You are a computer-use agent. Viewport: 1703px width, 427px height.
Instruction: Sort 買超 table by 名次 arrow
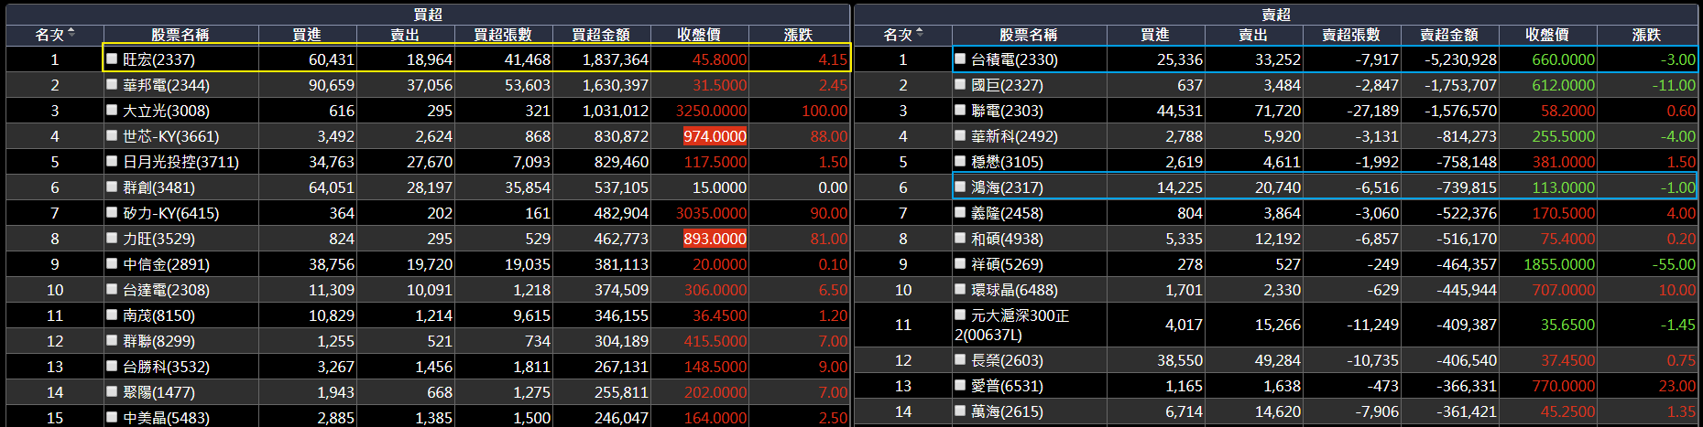pos(71,34)
